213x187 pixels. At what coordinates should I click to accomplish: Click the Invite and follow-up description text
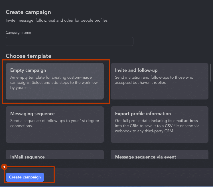[x=154, y=80]
